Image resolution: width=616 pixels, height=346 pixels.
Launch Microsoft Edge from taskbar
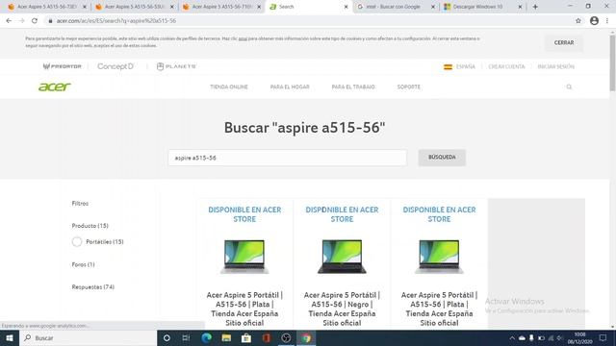click(206, 337)
